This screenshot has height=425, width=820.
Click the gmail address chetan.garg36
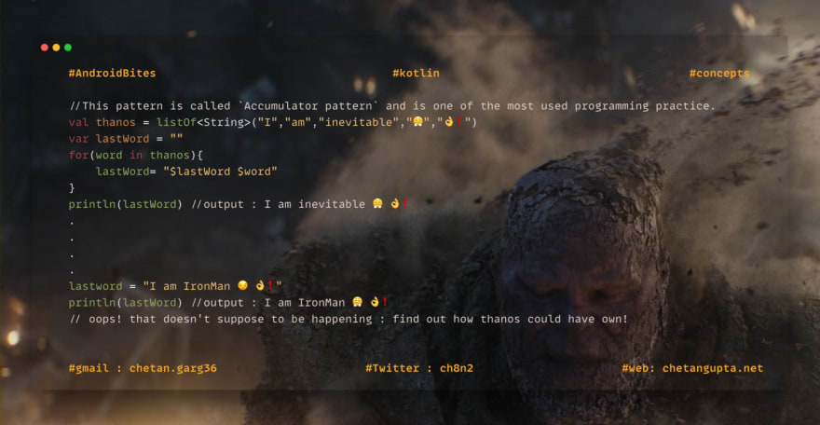pos(172,368)
